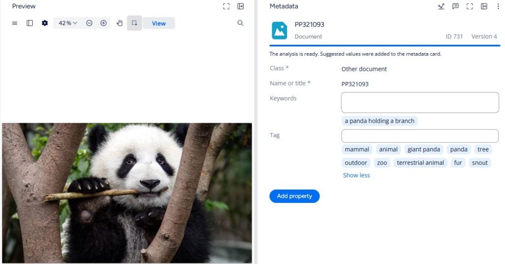Click the panda preview image

pyautogui.click(x=127, y=193)
